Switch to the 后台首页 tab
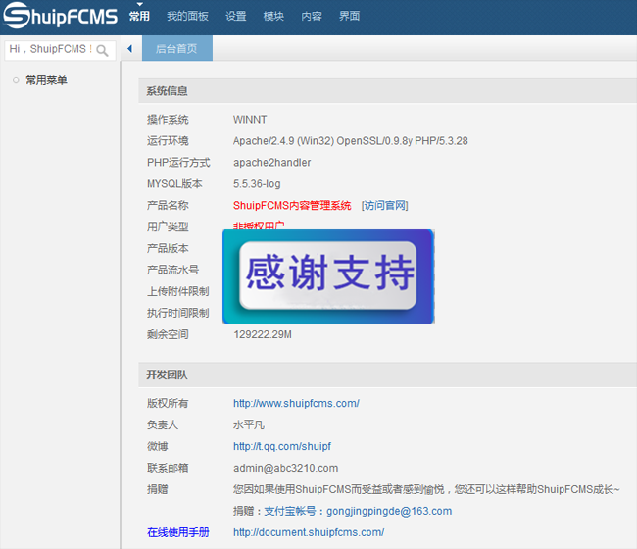637x549 pixels. 177,48
